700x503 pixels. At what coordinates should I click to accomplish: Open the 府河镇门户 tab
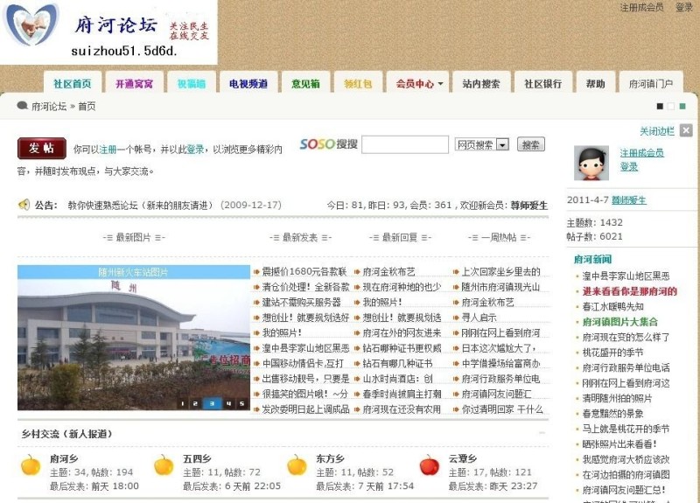pyautogui.click(x=650, y=83)
